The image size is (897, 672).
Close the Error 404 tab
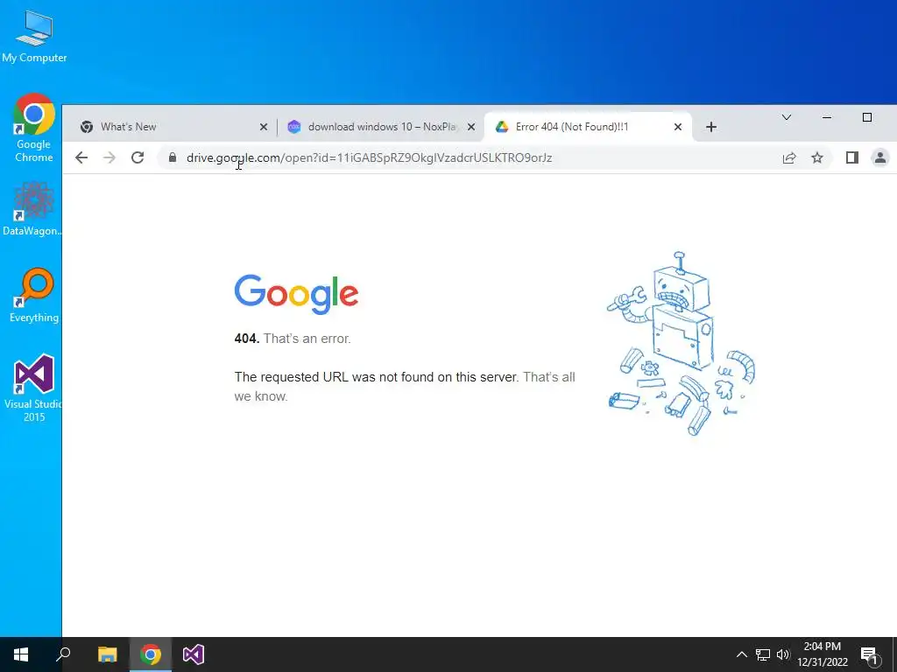click(x=678, y=127)
